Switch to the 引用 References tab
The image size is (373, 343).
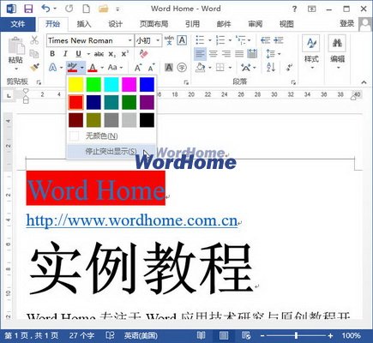192,24
